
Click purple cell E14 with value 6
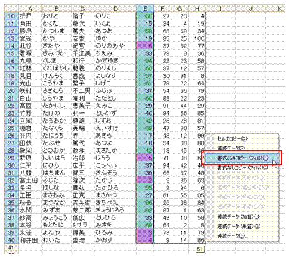click(x=145, y=46)
